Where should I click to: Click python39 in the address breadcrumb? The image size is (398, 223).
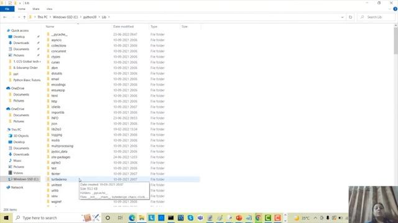pos(90,17)
